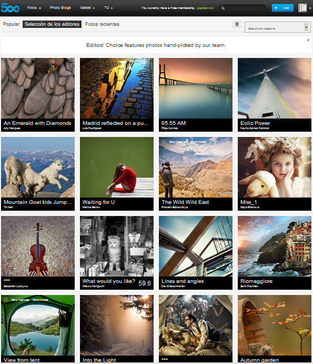Image resolution: width=313 pixels, height=364 pixels.
Task: Open the Tú menu
Action: click(x=108, y=8)
